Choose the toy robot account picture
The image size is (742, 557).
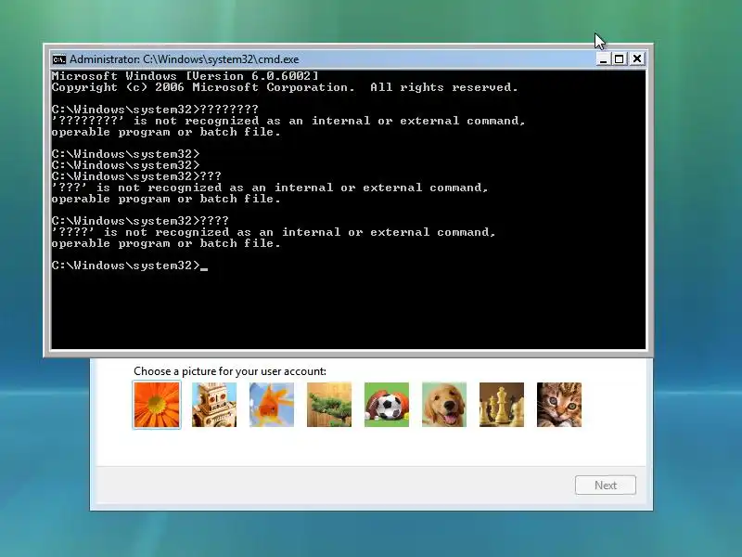point(214,405)
